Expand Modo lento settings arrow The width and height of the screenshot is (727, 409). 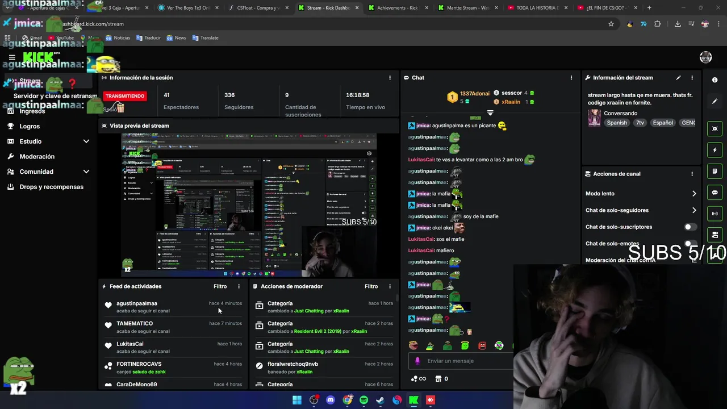pos(693,194)
